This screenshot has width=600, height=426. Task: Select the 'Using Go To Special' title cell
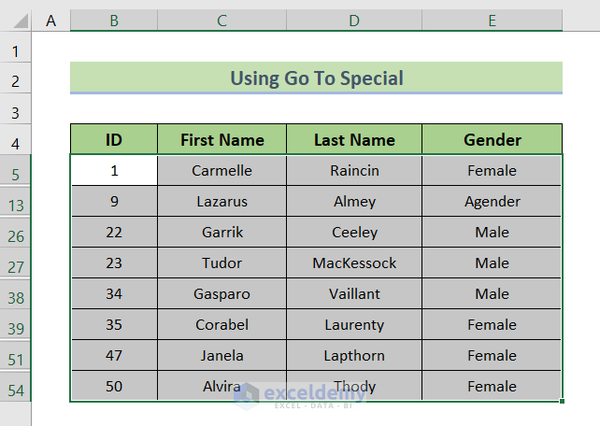pyautogui.click(x=316, y=78)
